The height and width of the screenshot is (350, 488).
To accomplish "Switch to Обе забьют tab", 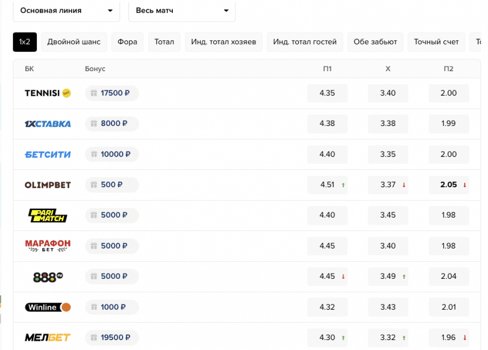I will (375, 42).
